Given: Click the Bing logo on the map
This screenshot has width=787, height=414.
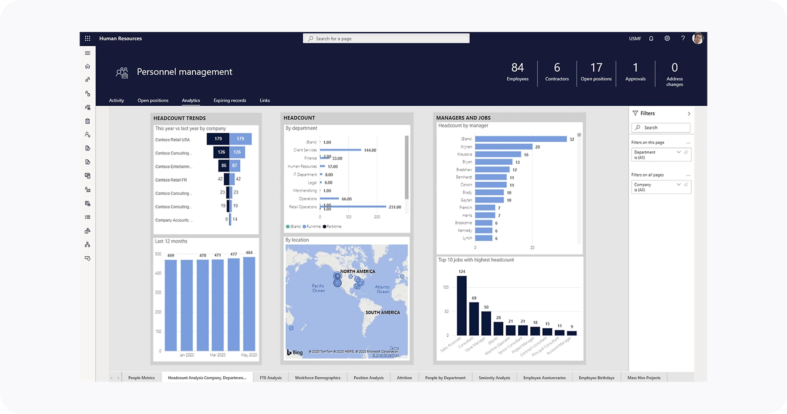Looking at the screenshot, I should [x=295, y=352].
